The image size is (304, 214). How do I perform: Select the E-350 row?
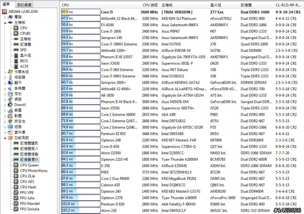[182, 165]
